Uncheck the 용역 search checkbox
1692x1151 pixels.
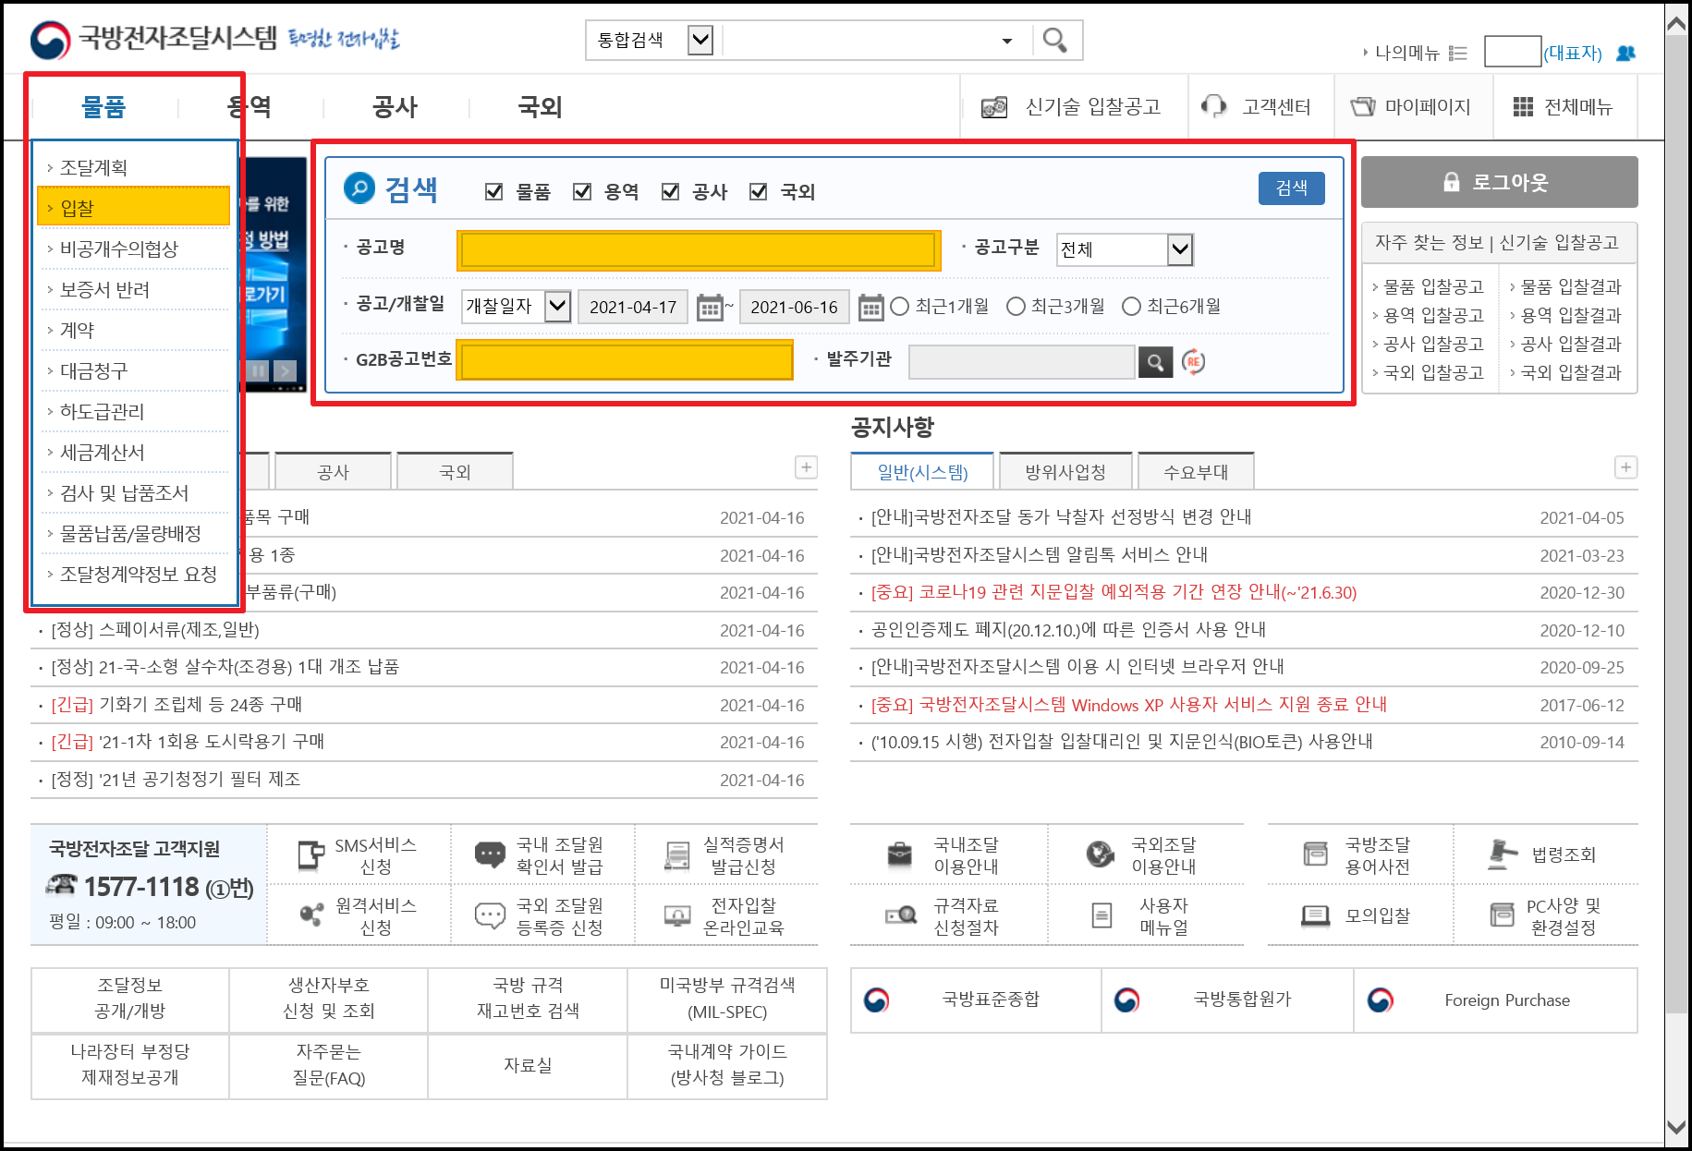(582, 191)
